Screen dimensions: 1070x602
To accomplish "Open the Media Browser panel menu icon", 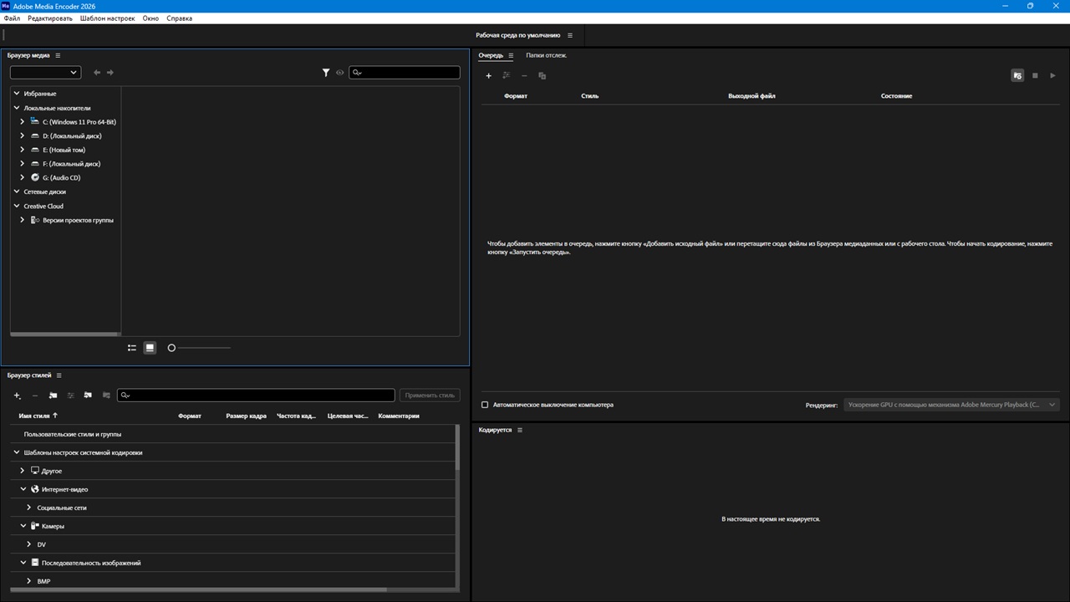I will 58,56.
